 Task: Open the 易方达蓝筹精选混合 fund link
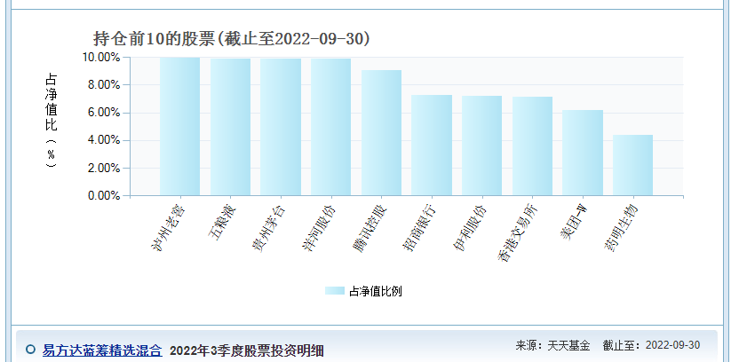point(102,350)
